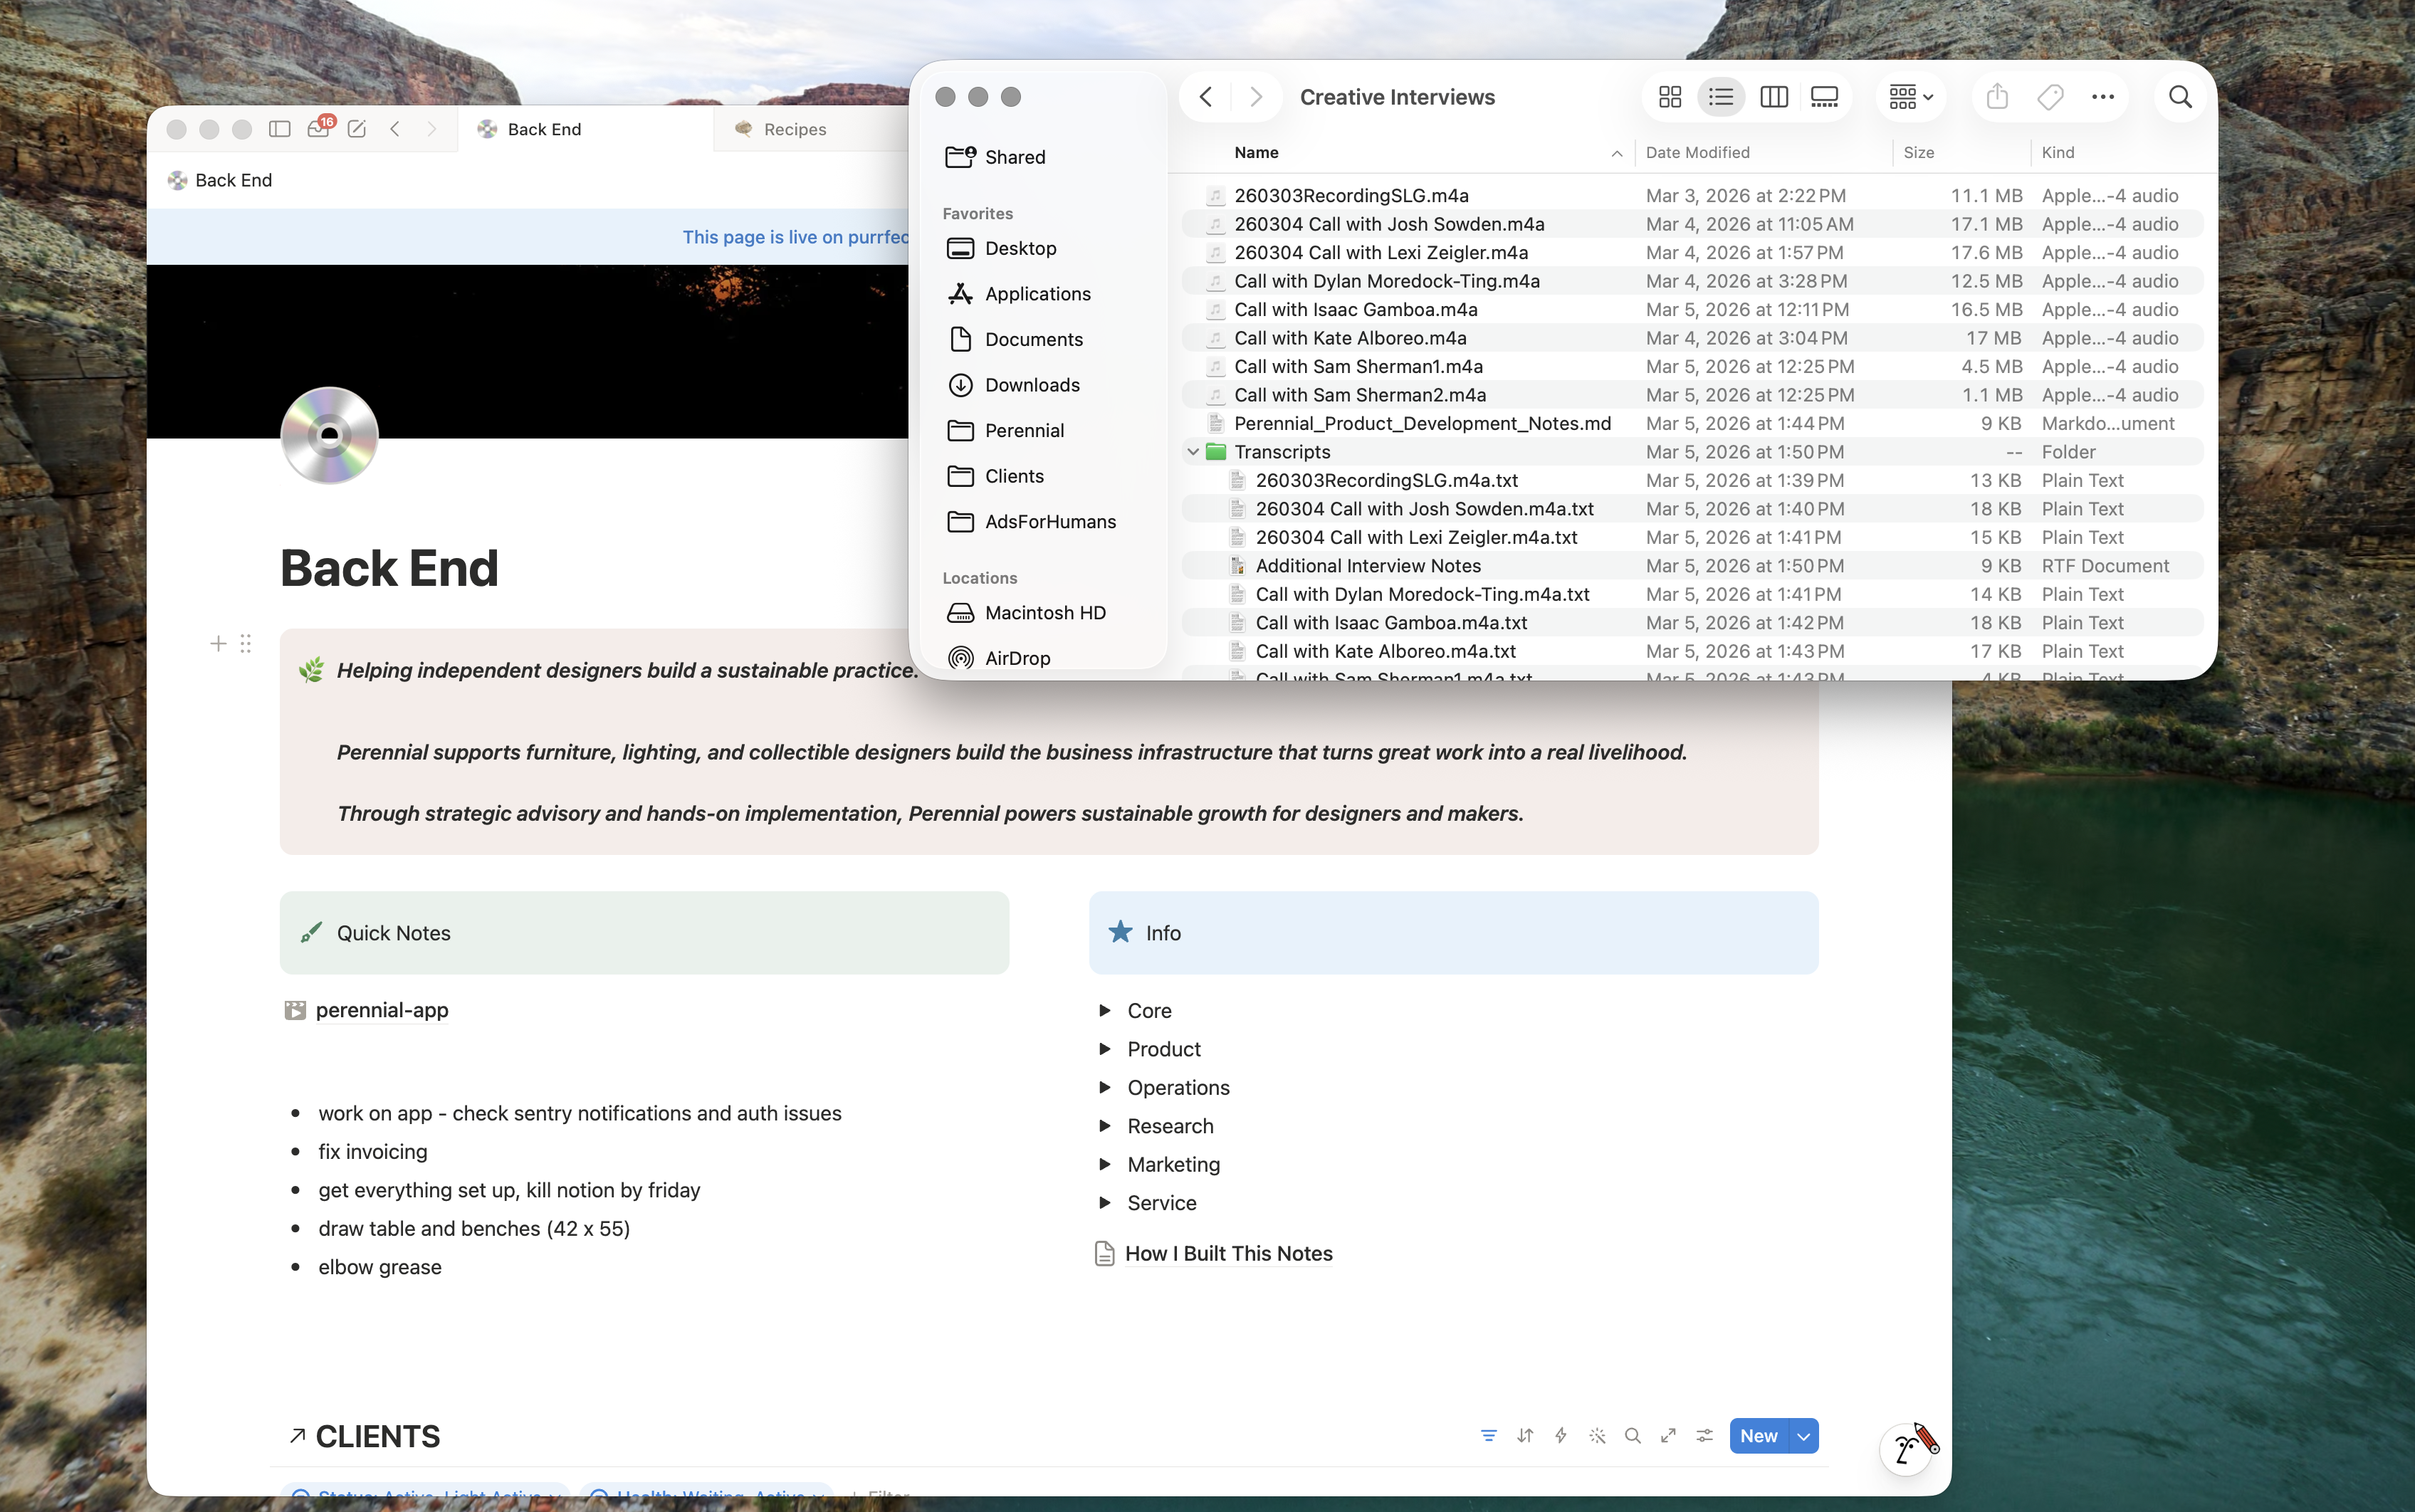
Task: Toggle Notion sidebar panel icon
Action: pos(280,129)
